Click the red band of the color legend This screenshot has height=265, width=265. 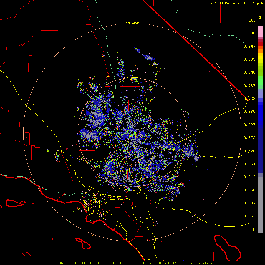click(260, 44)
